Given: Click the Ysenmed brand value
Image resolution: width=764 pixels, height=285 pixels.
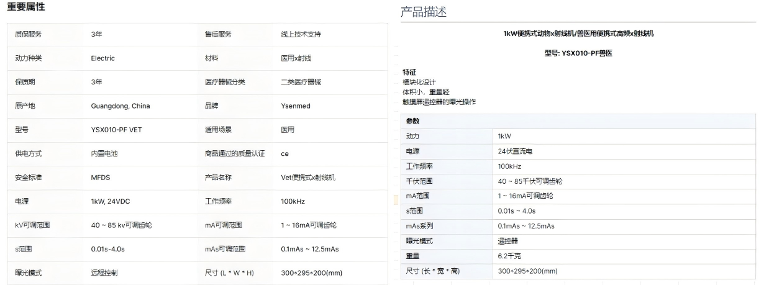Looking at the screenshot, I should 295,106.
